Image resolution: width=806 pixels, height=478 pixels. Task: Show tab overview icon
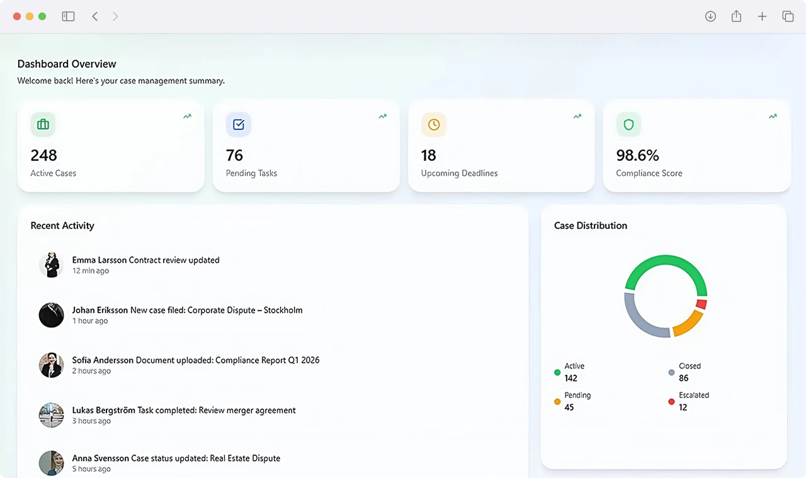[788, 16]
